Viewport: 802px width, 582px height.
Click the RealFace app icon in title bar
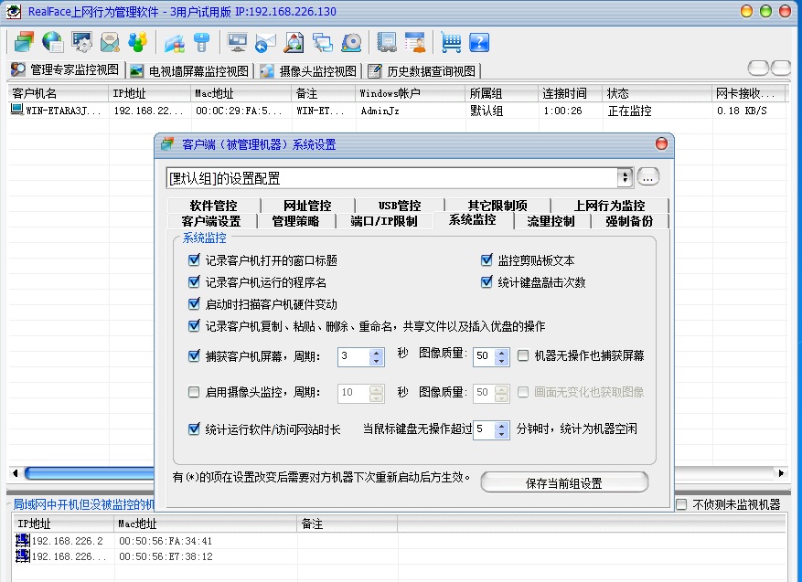click(14, 11)
